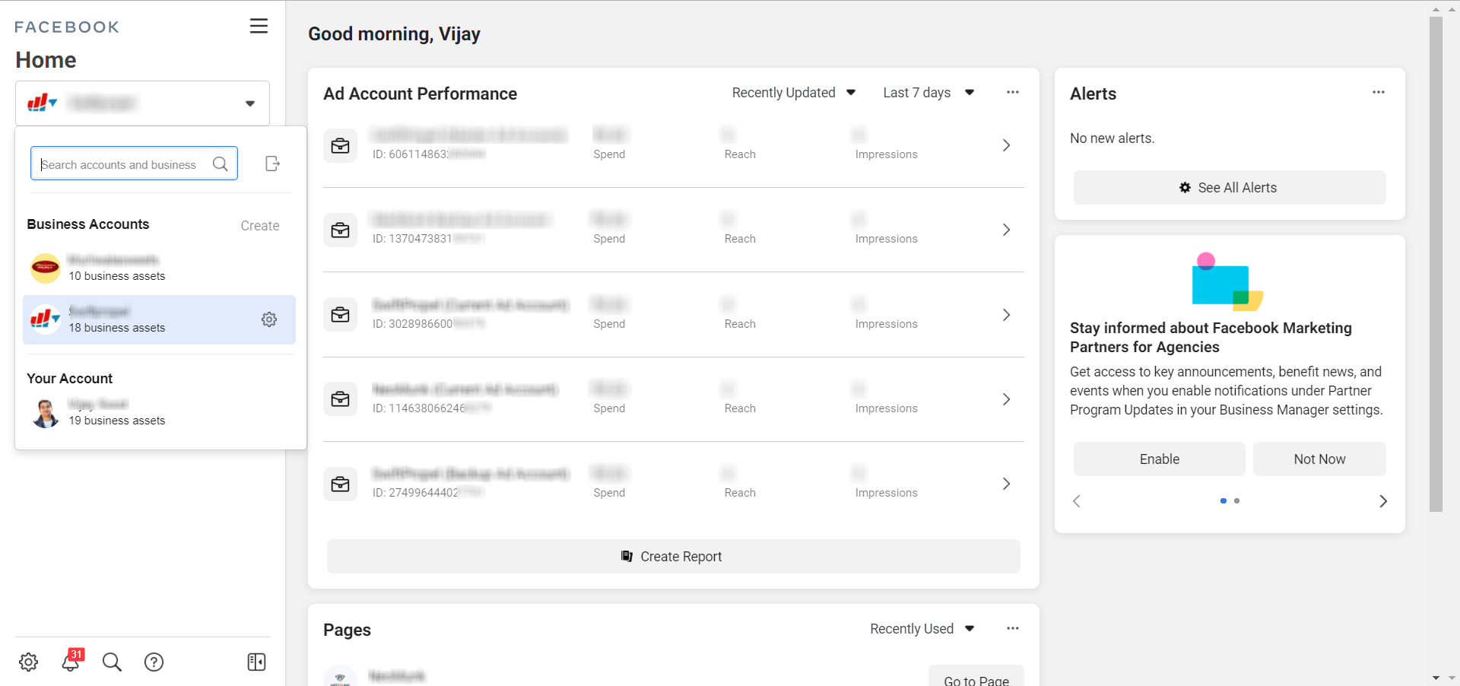Open the hamburger menu beside Facebook logo
The image size is (1460, 686).
tap(259, 26)
